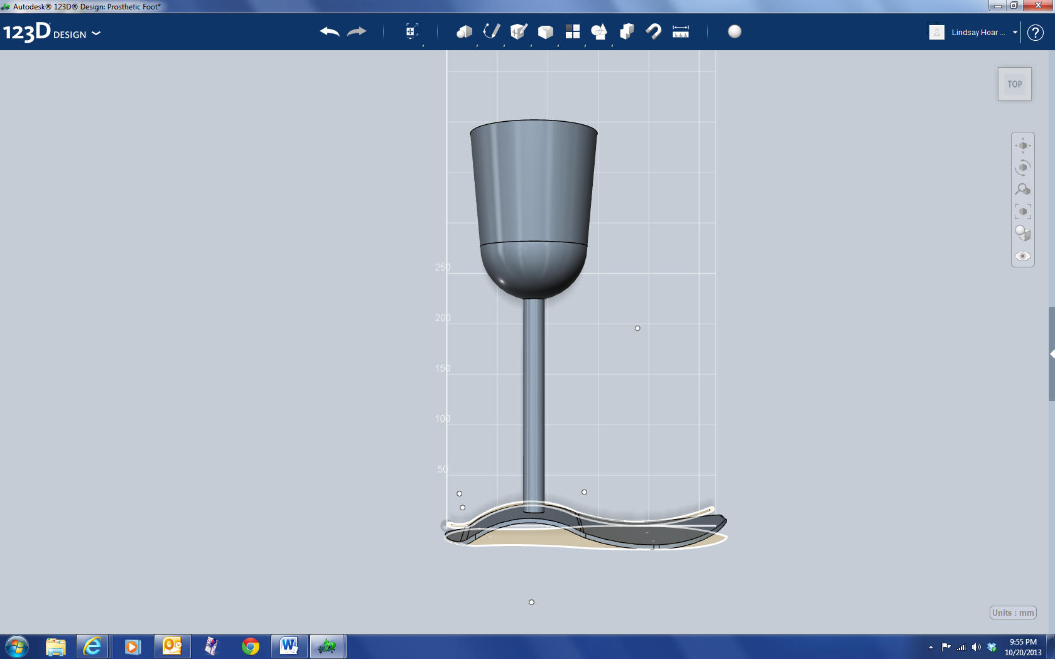Screen dimensions: 1055x659
Task: Expand the right-side panel arrow
Action: [x=1051, y=353]
